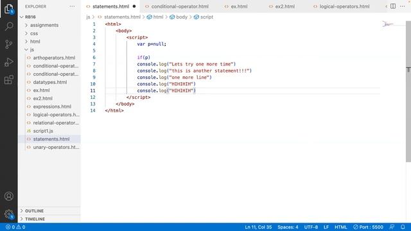Open notifications bell in status bar

tap(403, 227)
